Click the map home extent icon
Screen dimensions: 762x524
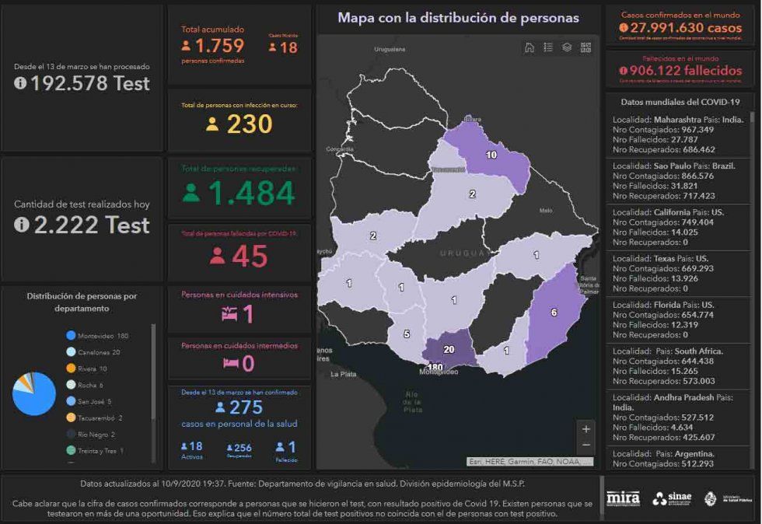pyautogui.click(x=530, y=47)
